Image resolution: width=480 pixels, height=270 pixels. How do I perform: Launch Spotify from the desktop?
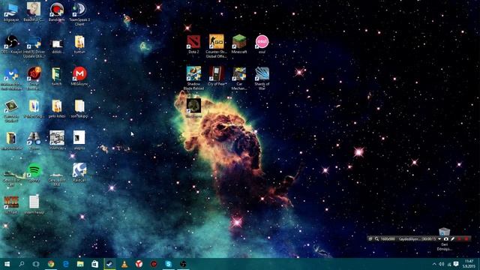pos(34,170)
